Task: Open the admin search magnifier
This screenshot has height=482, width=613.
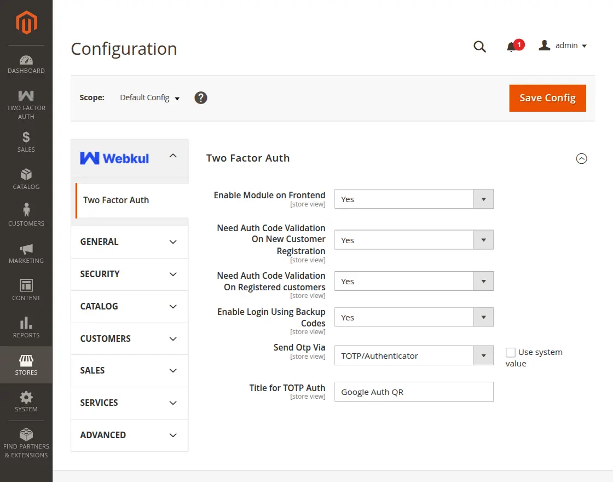Action: (x=479, y=47)
